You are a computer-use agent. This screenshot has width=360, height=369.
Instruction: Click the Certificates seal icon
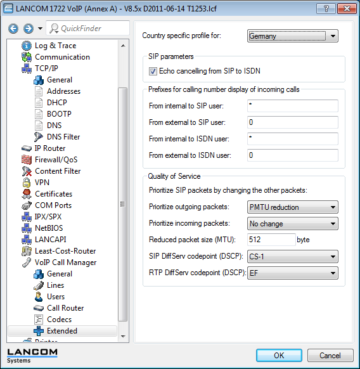pos(27,194)
